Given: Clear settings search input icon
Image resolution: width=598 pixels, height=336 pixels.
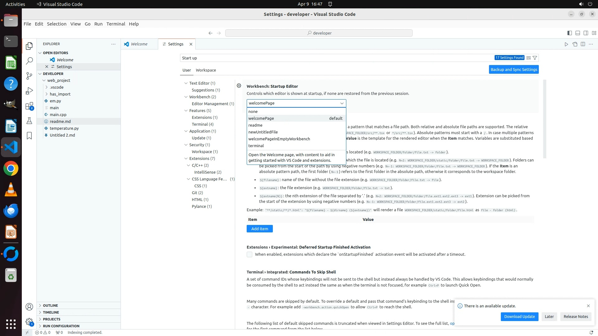Looking at the screenshot, I should (x=528, y=58).
